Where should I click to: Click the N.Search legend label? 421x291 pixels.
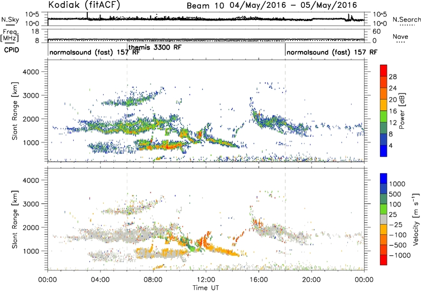[x=406, y=19]
